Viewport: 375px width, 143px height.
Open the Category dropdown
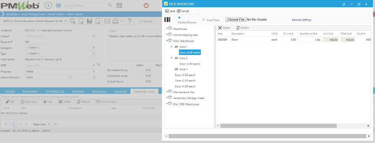[x=94, y=48]
